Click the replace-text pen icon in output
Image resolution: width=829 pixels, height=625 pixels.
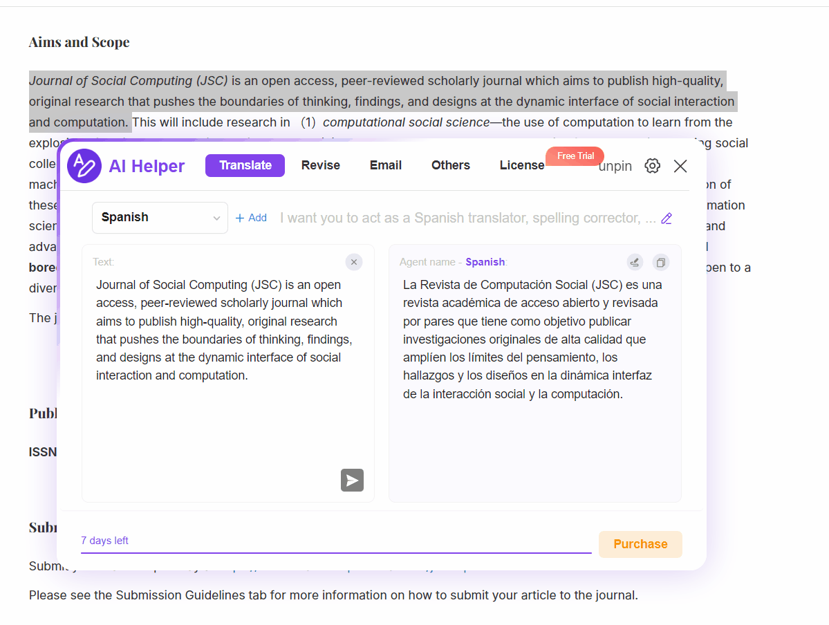coord(635,262)
